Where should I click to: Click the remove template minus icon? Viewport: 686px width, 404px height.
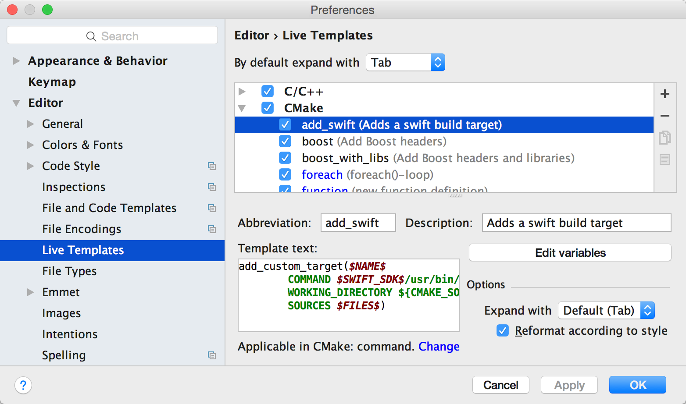[665, 116]
